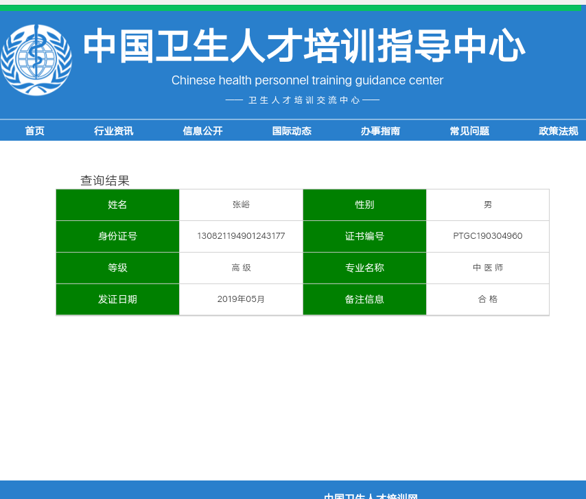Open the 行业资讯 menu item
Image resolution: width=586 pixels, height=499 pixels.
click(x=114, y=131)
